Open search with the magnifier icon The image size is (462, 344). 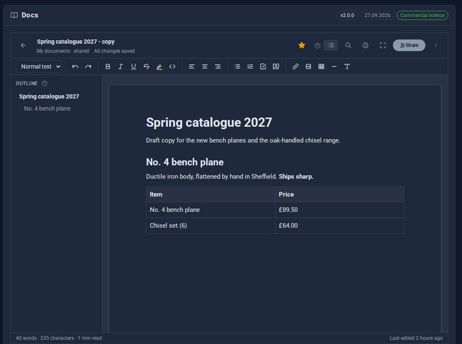click(x=348, y=45)
